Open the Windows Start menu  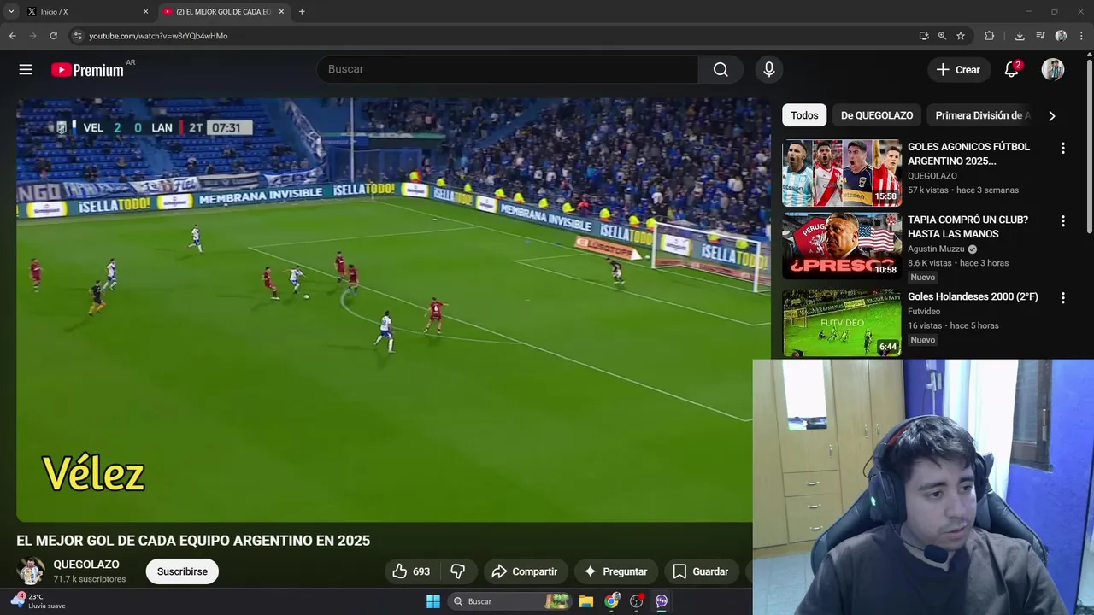(433, 601)
